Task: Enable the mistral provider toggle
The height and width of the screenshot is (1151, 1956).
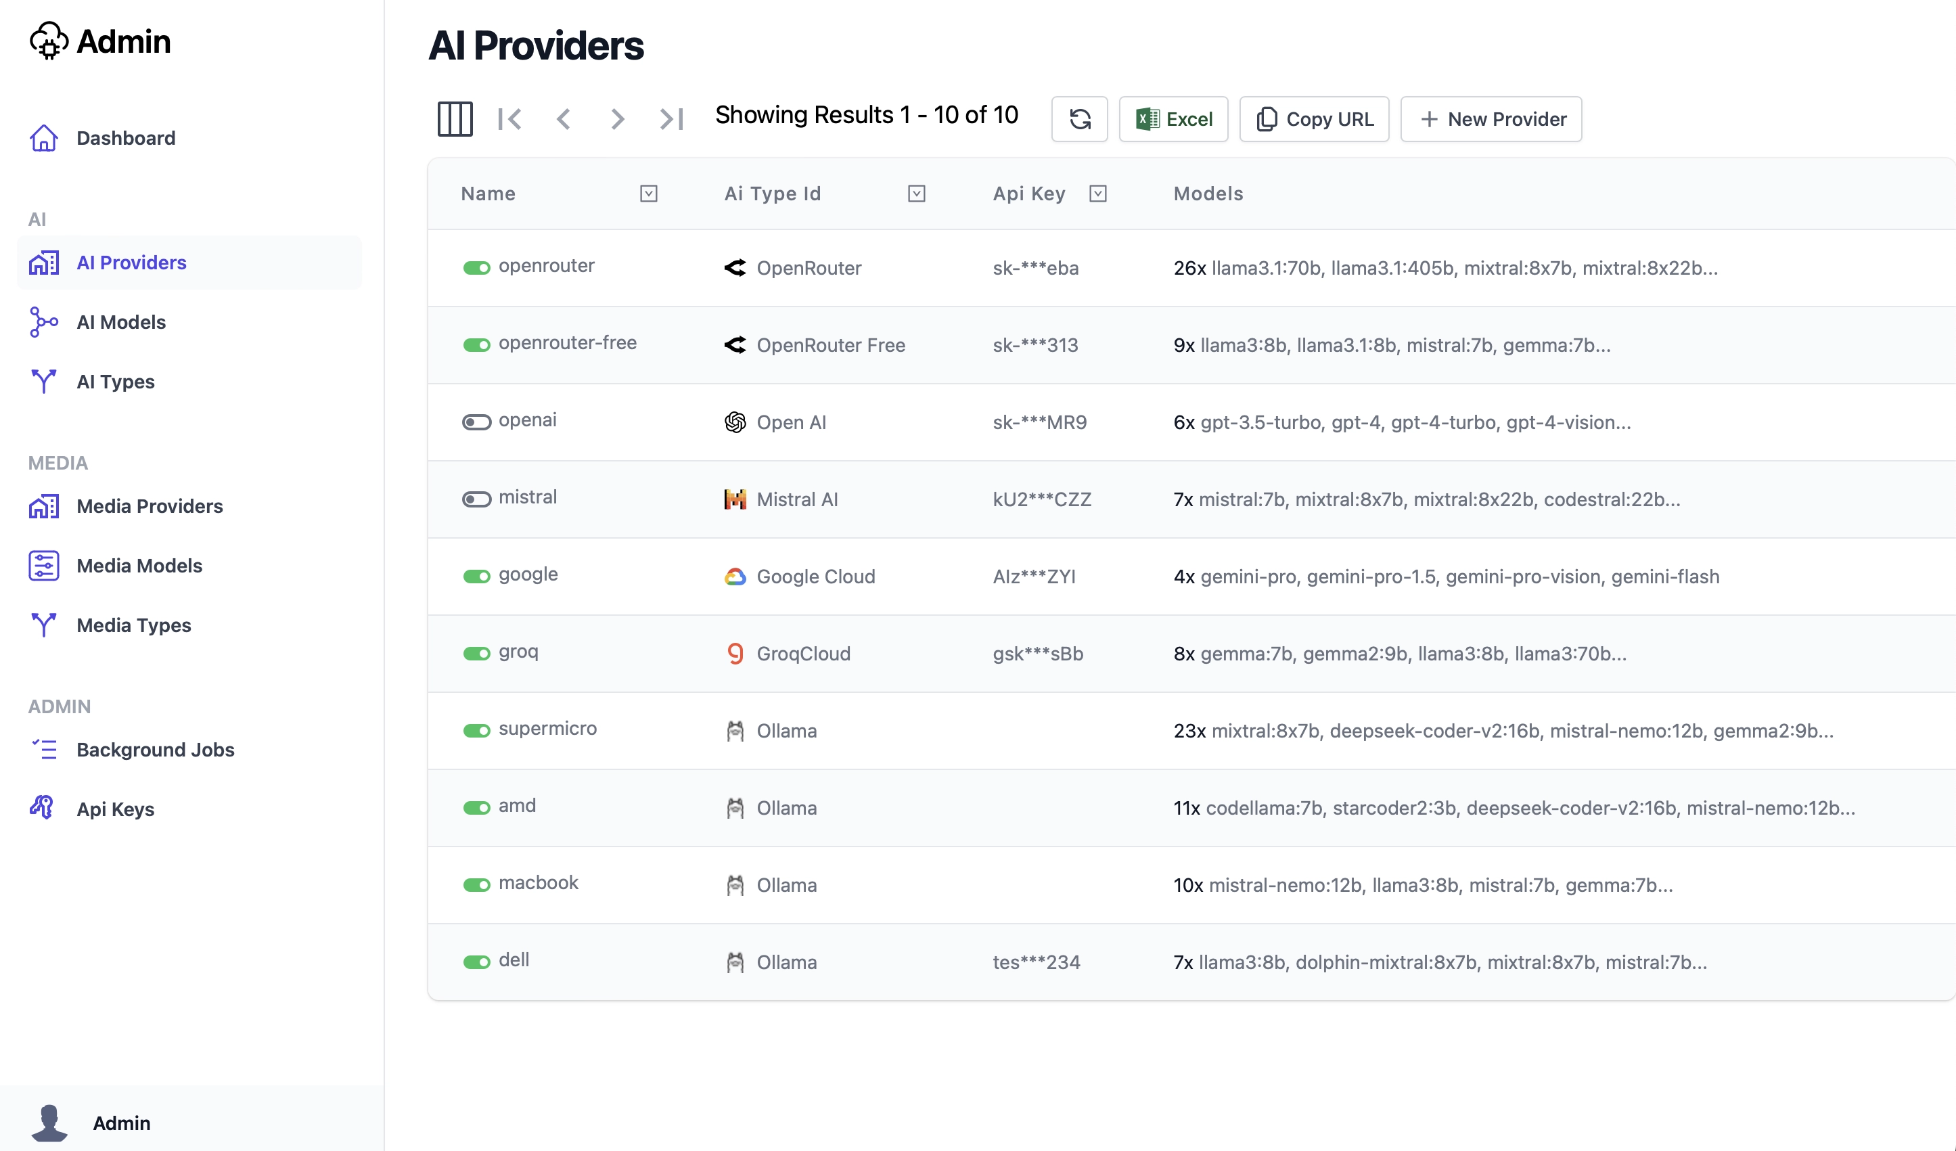Action: (476, 499)
